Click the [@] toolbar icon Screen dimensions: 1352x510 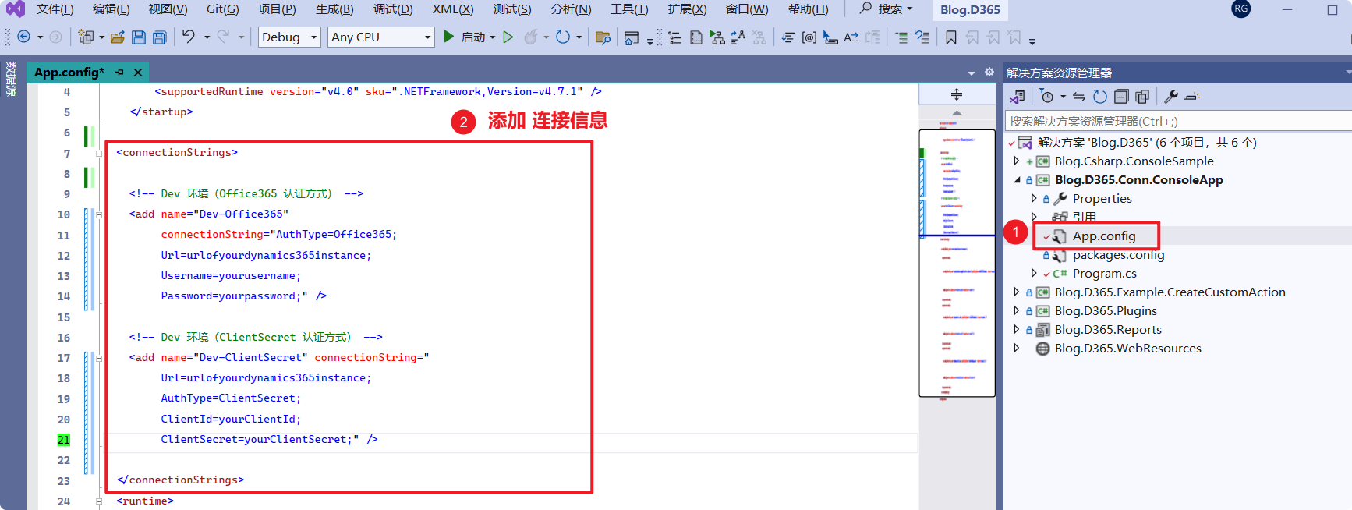(x=809, y=37)
